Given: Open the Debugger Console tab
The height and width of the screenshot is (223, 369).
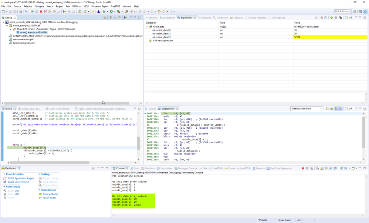Looking at the screenshot, I should point(186,168).
